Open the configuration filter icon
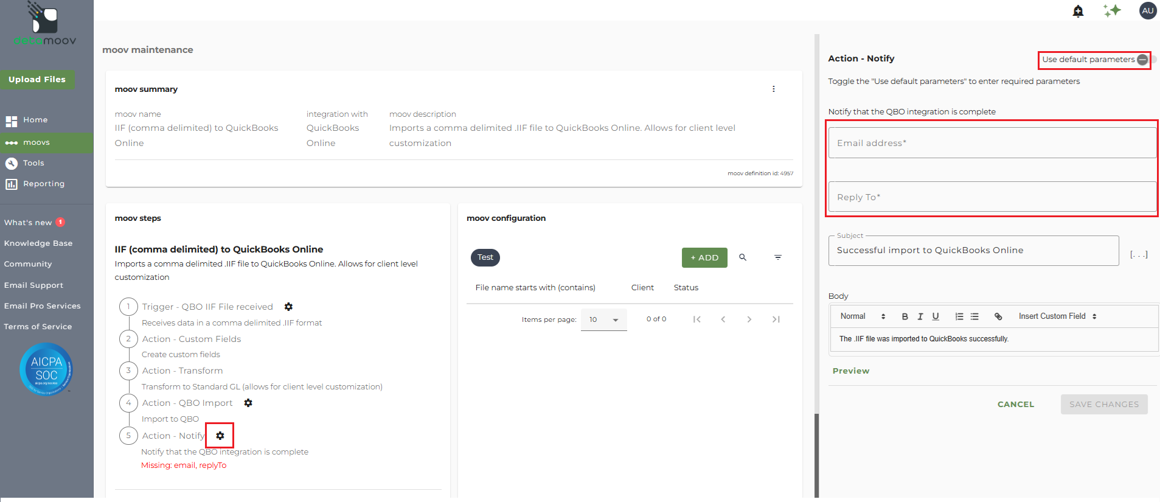This screenshot has height=502, width=1160. click(x=778, y=257)
